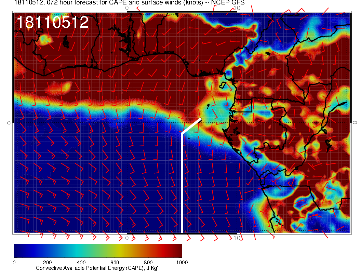
Task: Click the 0 longitude label above the map
Action: 127,8
